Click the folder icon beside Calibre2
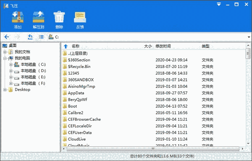The height and width of the screenshot is (161, 252). click(x=65, y=112)
